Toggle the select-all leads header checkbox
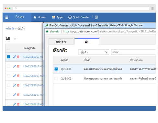This screenshot has height=123, width=158. [8, 48]
